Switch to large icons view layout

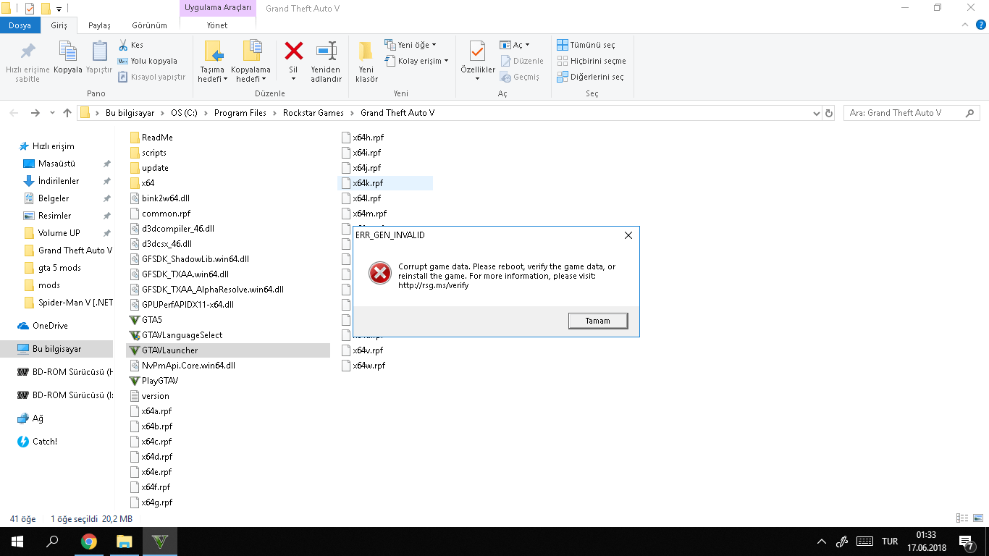tap(977, 518)
